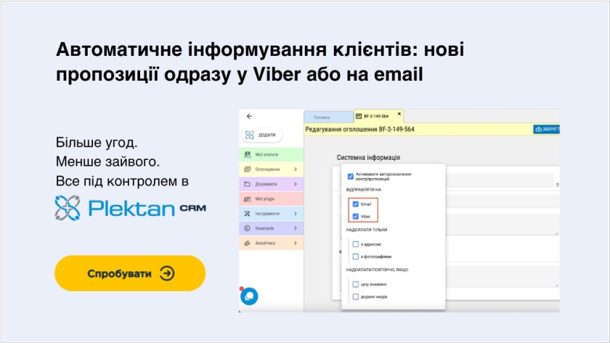Click the Аналітика chart icon
610x343 pixels.
coord(247,243)
